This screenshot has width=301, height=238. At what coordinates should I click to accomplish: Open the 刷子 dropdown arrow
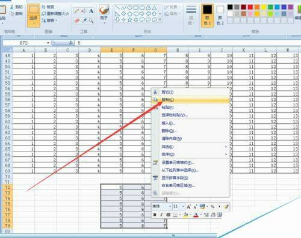click(x=104, y=23)
